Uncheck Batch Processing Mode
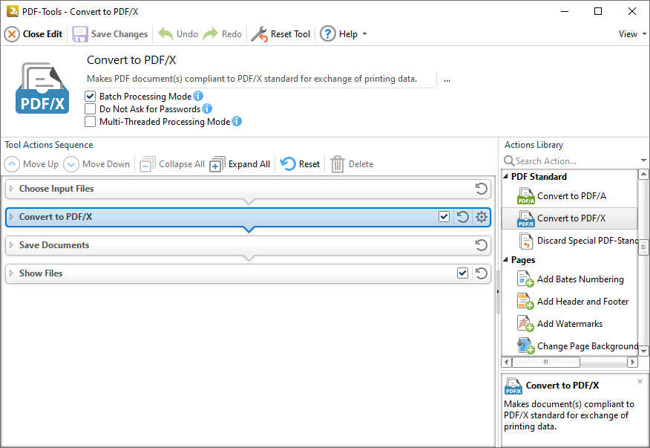Viewport: 650px width, 448px height. click(90, 97)
